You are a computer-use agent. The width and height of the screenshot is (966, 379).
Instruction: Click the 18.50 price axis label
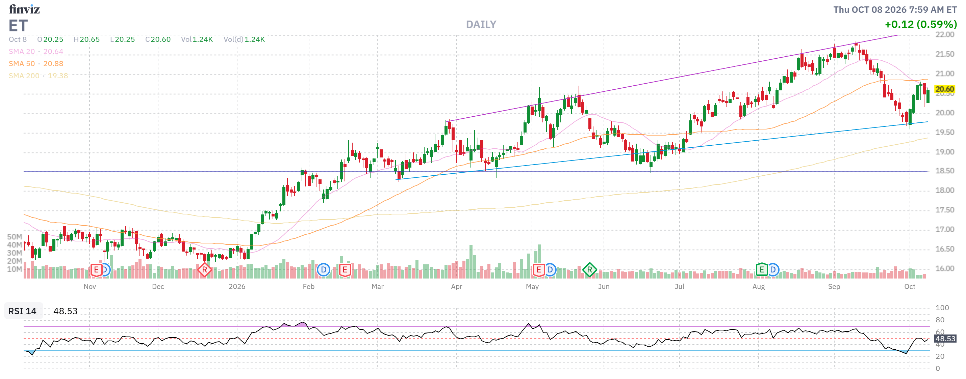coord(945,171)
